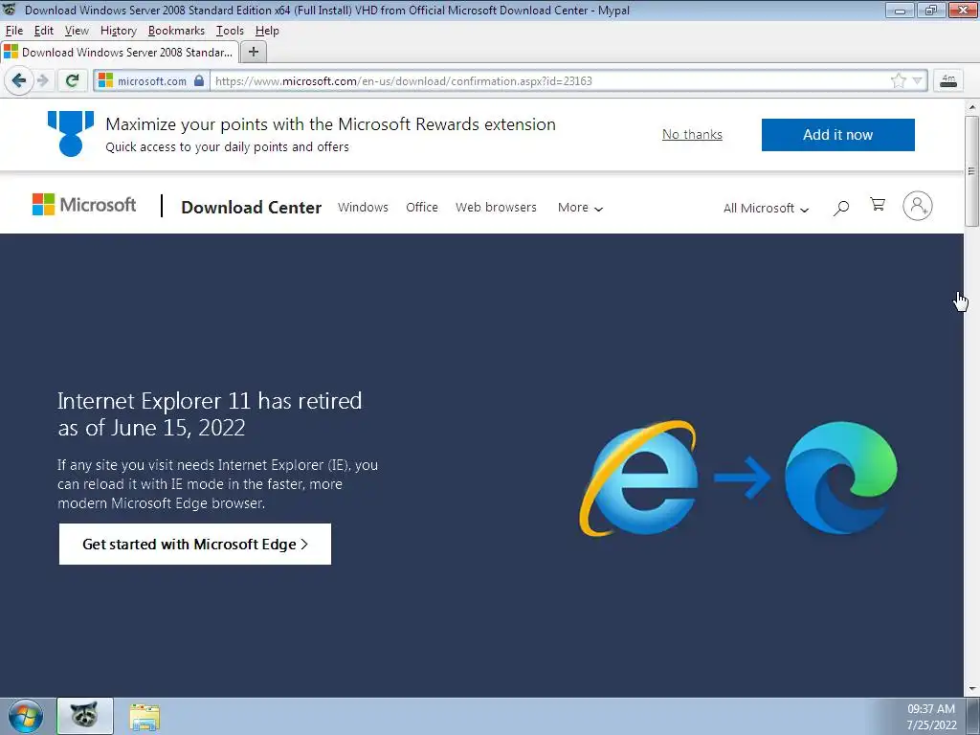Screen dimensions: 980x735
Task: Open the History menu
Action: [x=118, y=31]
